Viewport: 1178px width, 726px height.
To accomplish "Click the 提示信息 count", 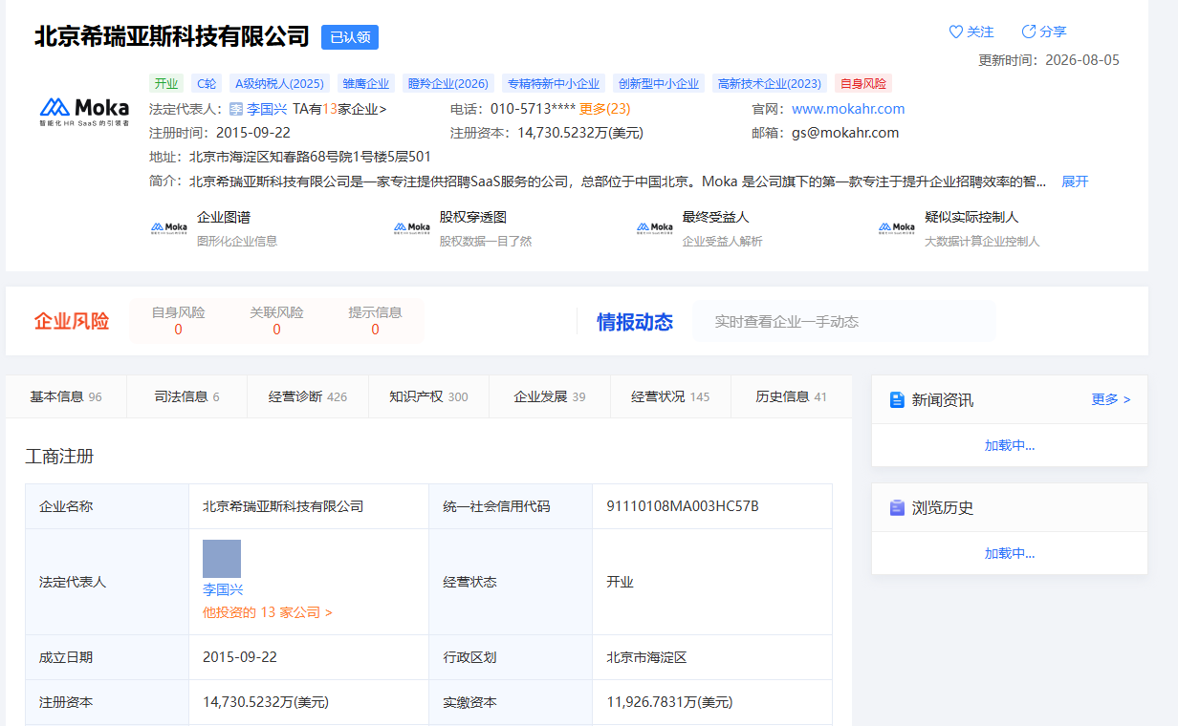I will pos(375,330).
